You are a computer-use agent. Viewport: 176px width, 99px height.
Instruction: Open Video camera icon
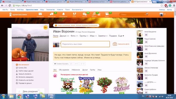107,14
